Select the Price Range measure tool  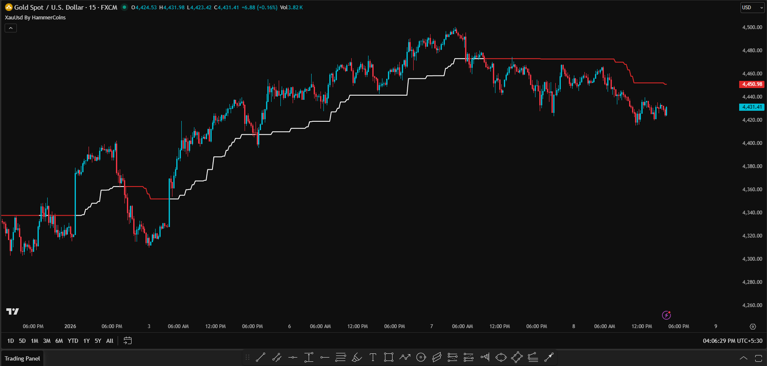pyautogui.click(x=309, y=358)
